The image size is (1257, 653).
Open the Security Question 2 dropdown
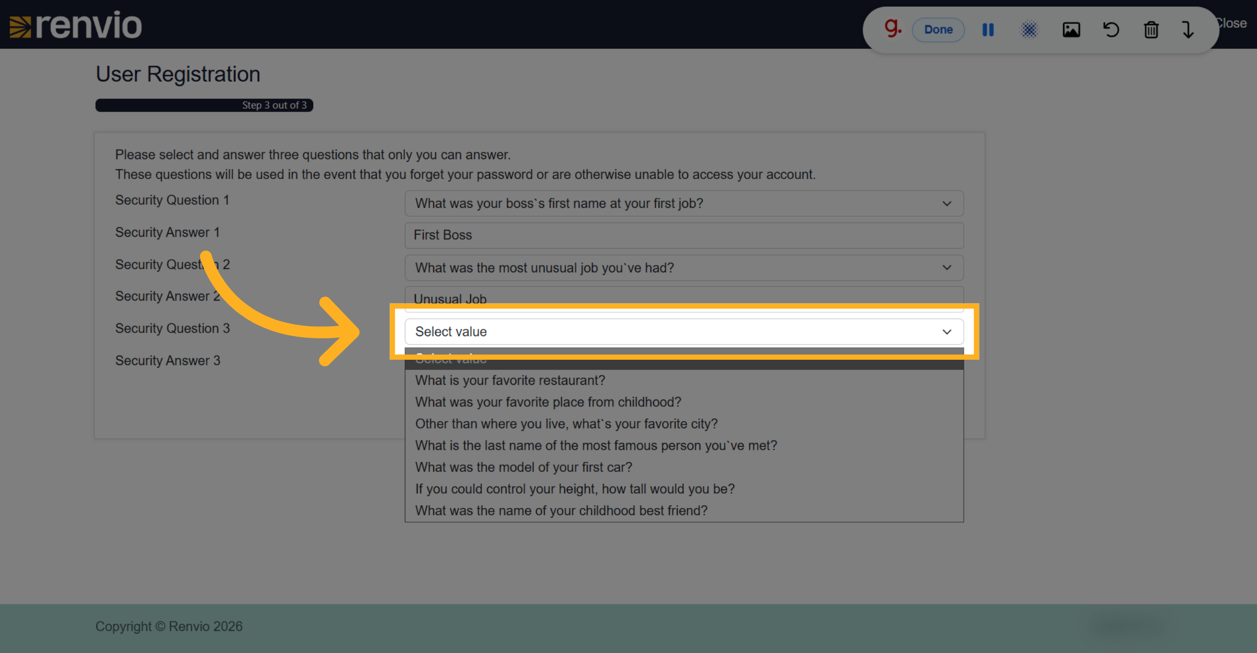[x=684, y=268]
